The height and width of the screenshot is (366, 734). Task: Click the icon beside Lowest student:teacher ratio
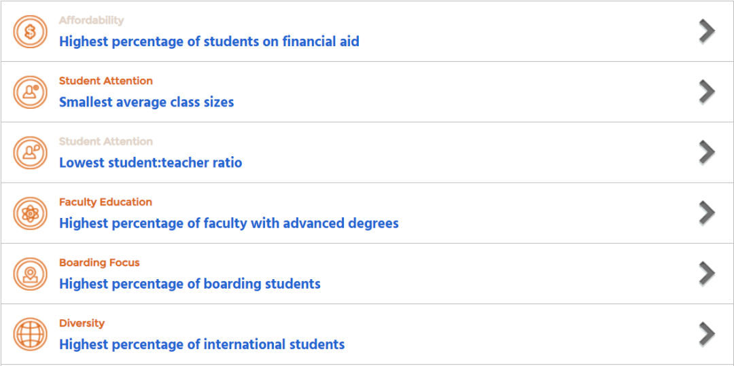tap(31, 153)
